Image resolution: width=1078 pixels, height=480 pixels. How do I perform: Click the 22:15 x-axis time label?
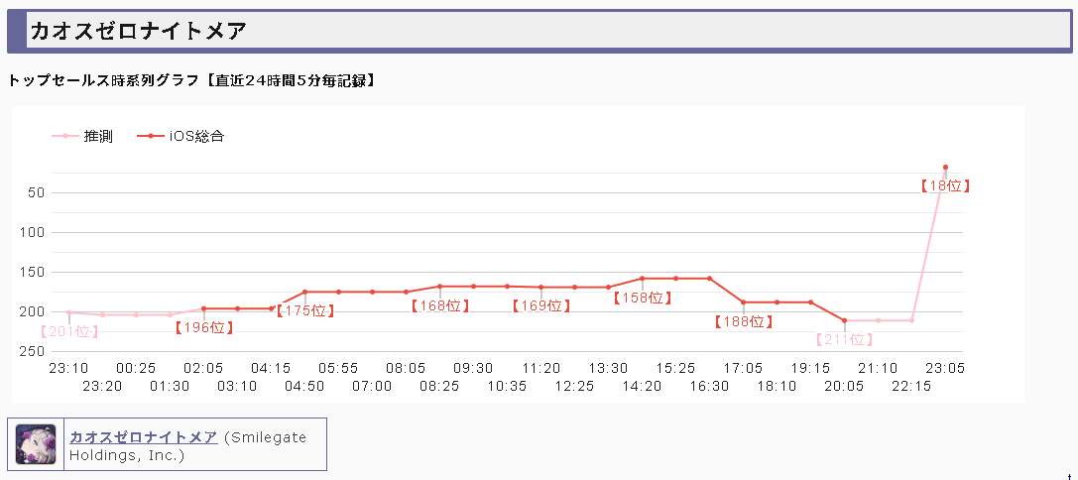(x=911, y=387)
